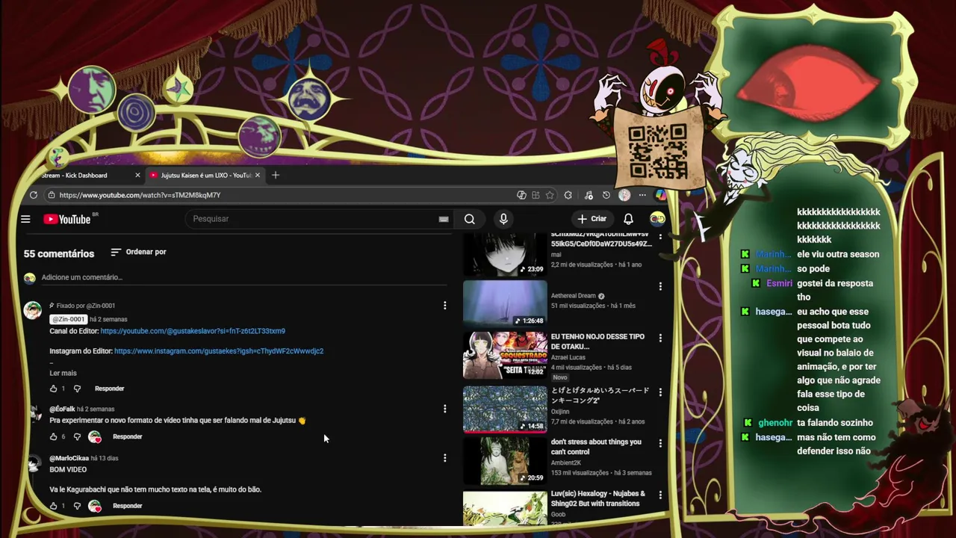This screenshot has height=538, width=956.
Task: Open the browser extensions puzzle icon
Action: (568, 195)
